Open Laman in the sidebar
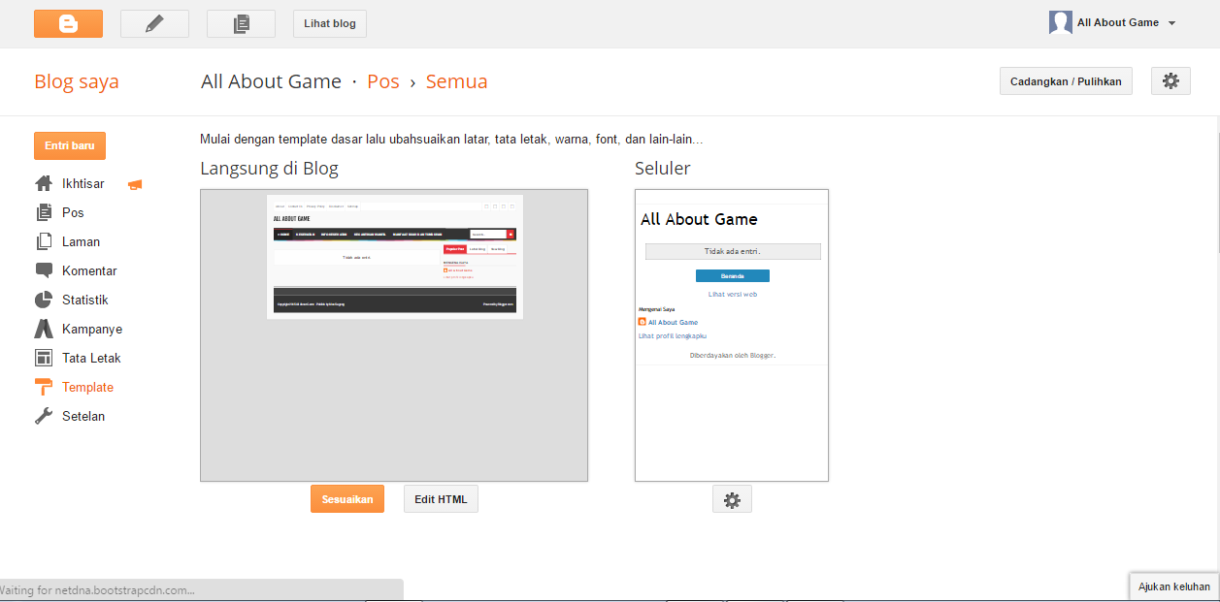 point(82,241)
